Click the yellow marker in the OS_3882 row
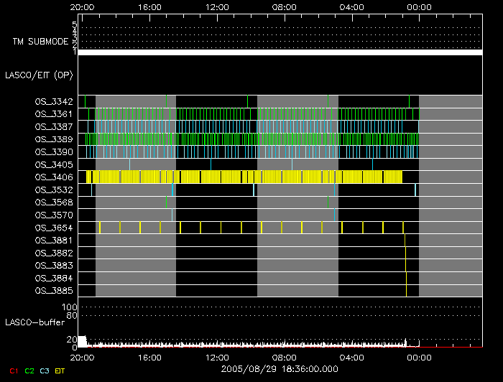This screenshot has height=382, width=503. click(x=406, y=253)
